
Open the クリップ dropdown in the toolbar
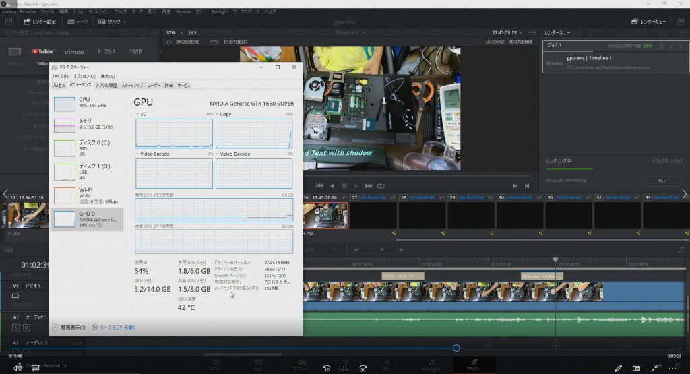tap(112, 22)
